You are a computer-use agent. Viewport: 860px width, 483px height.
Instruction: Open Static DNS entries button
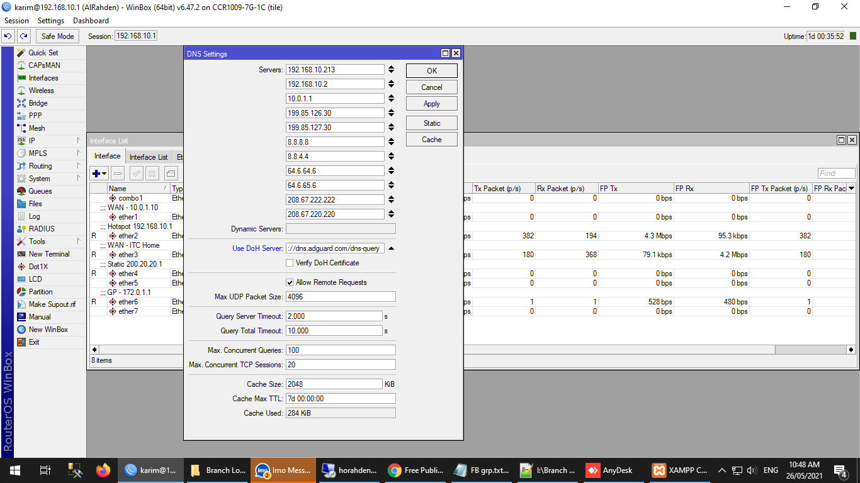tap(432, 123)
